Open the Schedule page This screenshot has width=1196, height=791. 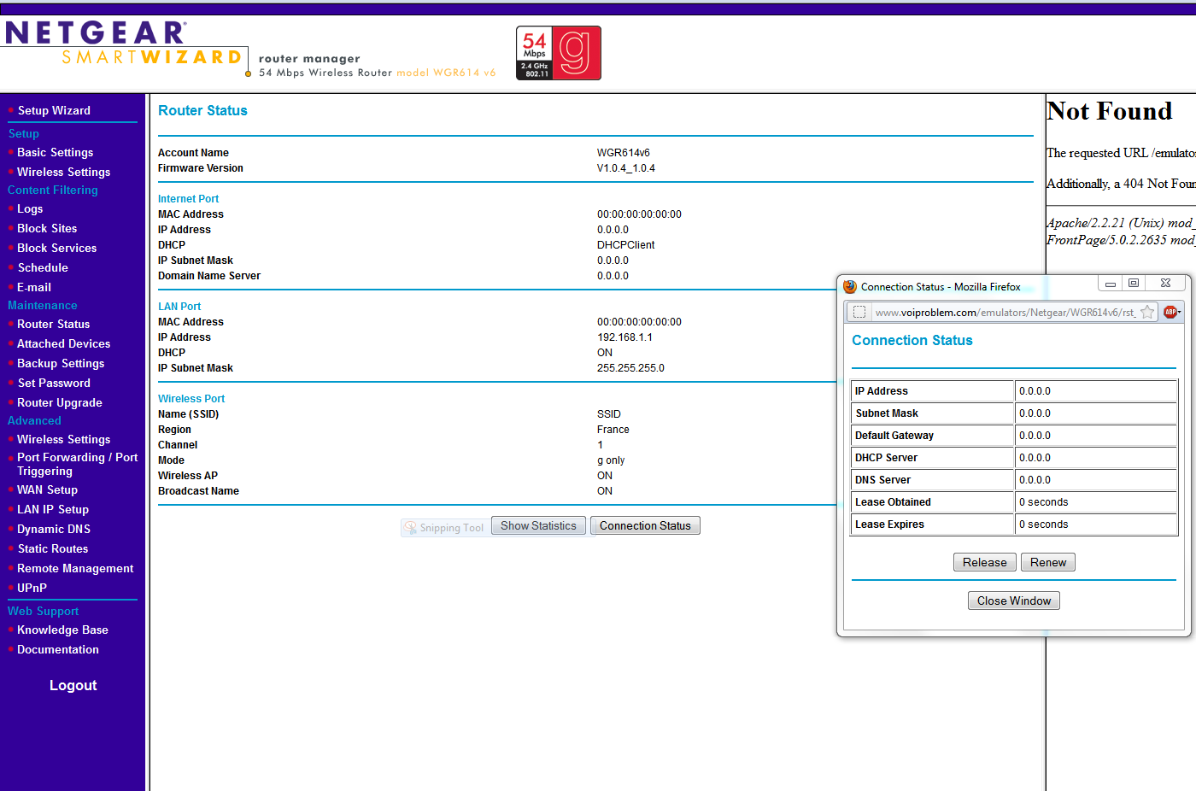coord(43,268)
